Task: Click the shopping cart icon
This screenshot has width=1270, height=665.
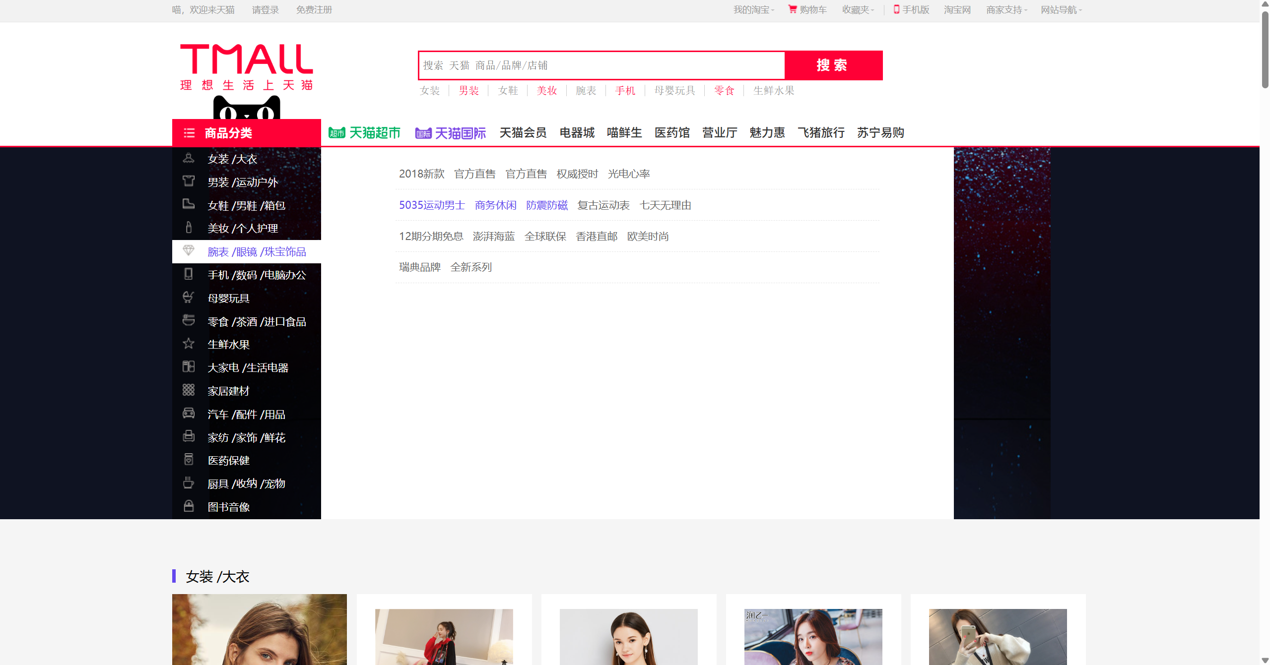Action: coord(793,9)
